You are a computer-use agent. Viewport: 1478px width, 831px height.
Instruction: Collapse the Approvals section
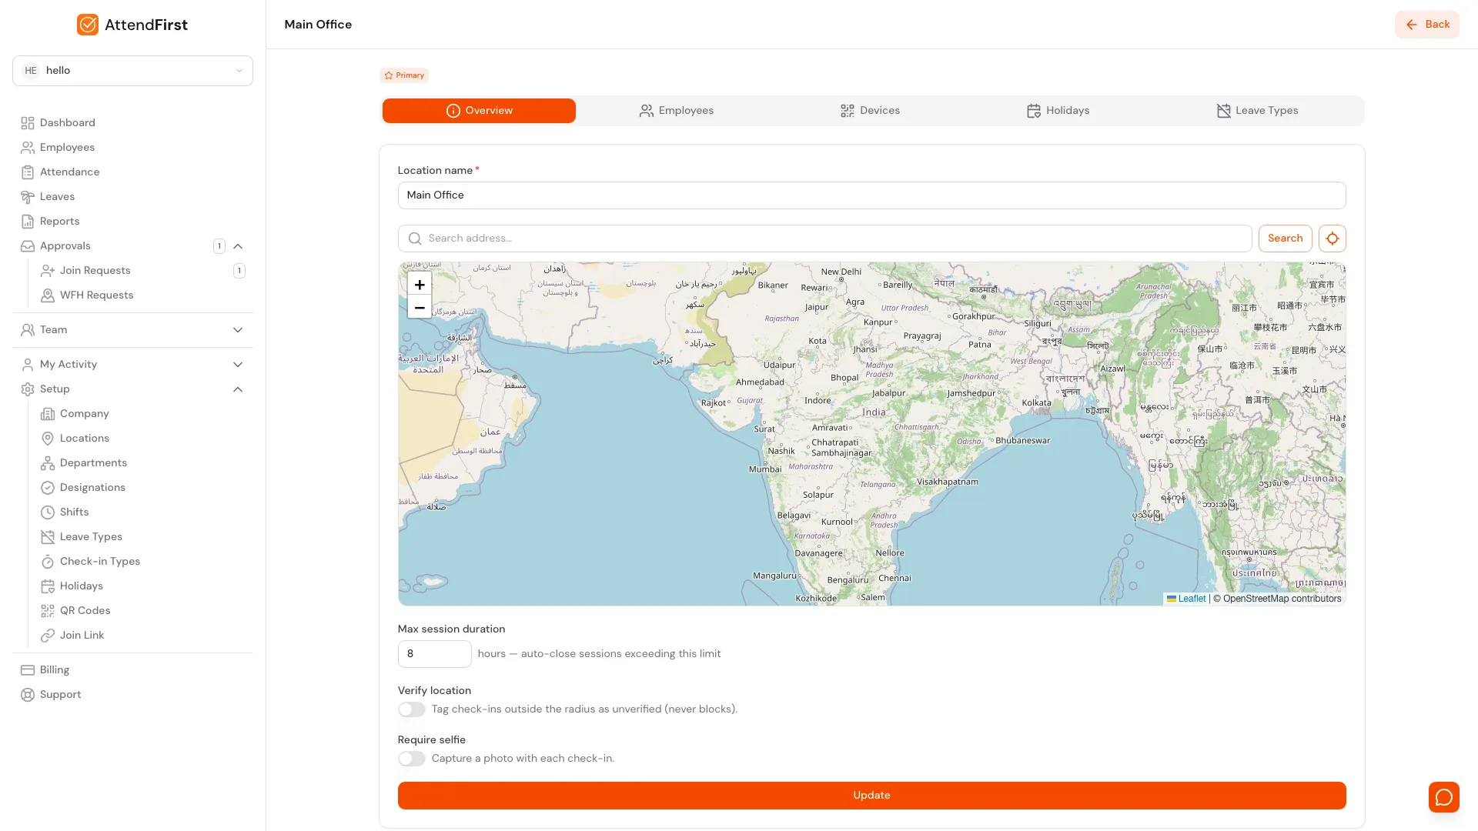[x=238, y=246]
